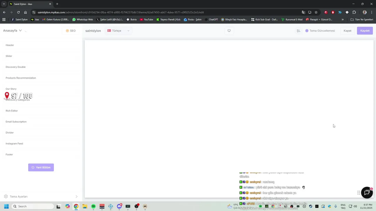Open the Kurumsal E-Mail bookmark

pos(292,20)
